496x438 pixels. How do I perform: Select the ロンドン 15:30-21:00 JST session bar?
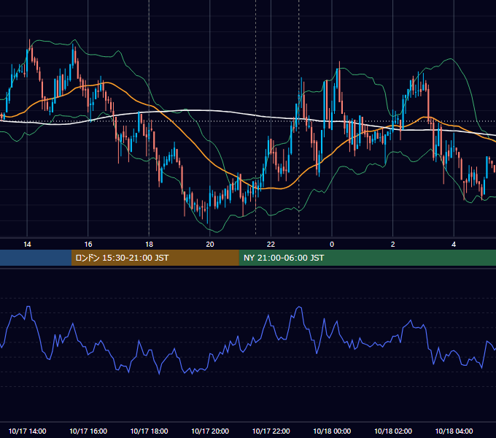(x=155, y=258)
